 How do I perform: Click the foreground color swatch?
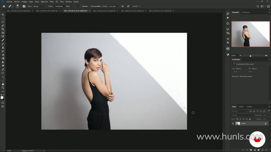tap(2, 98)
